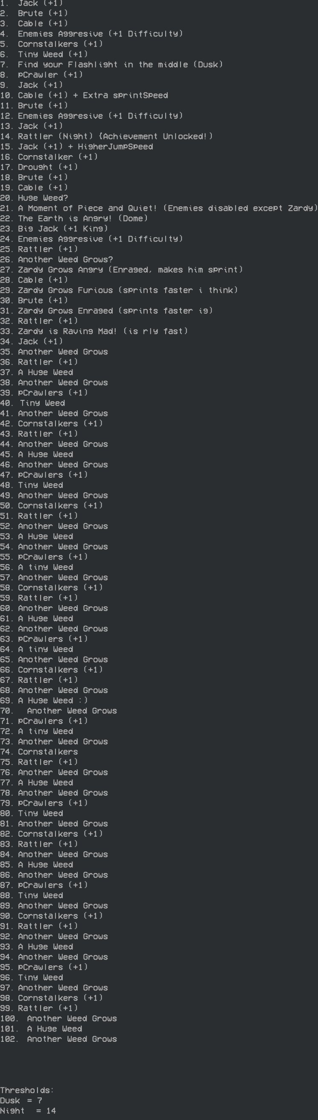Image resolution: width=318 pixels, height=1120 pixels.
Task: Click the Zardy Grows Angry line
Action: pyautogui.click(x=121, y=270)
